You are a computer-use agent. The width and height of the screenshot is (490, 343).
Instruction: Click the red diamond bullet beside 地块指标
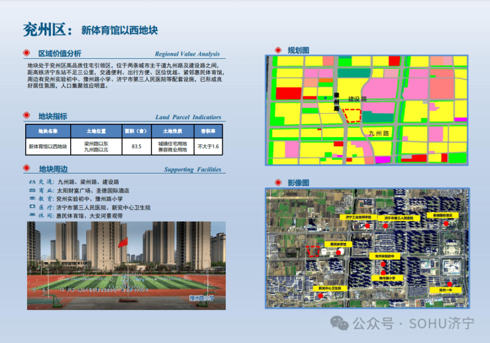[x=26, y=115]
